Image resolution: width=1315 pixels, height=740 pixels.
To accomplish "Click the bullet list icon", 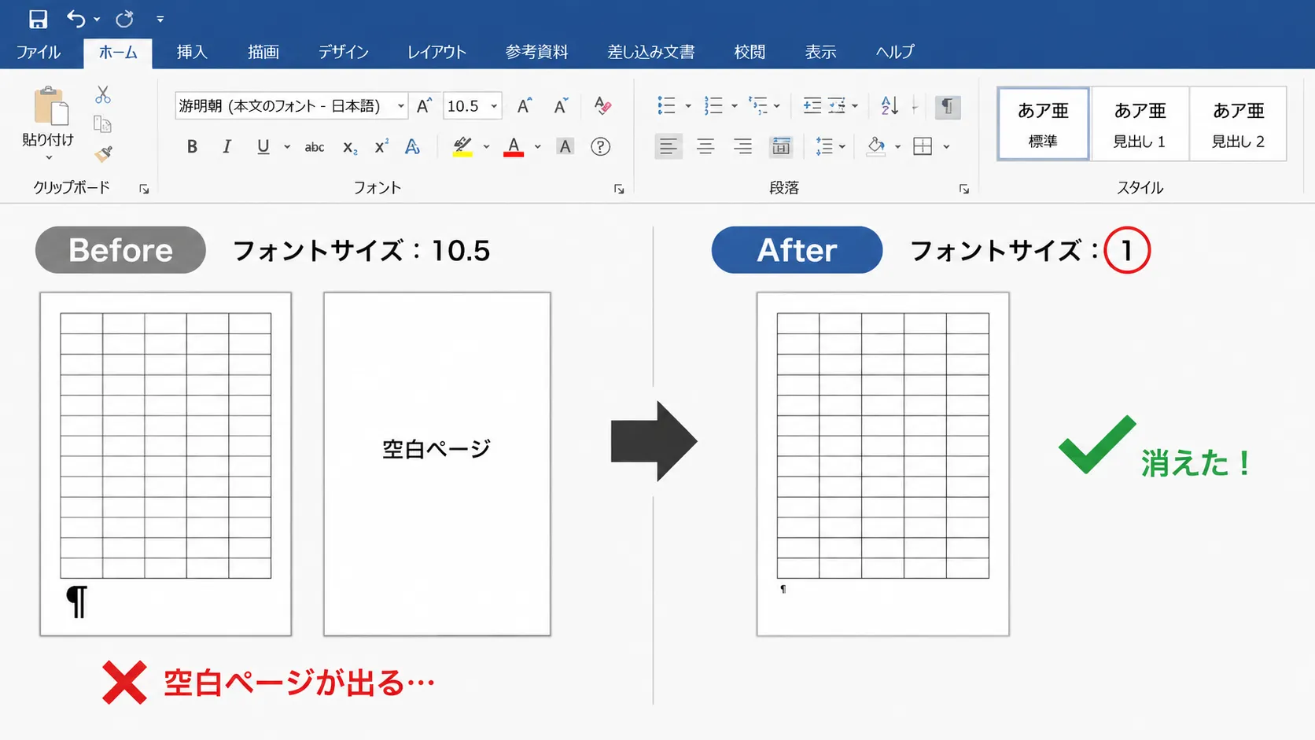I will (x=666, y=105).
